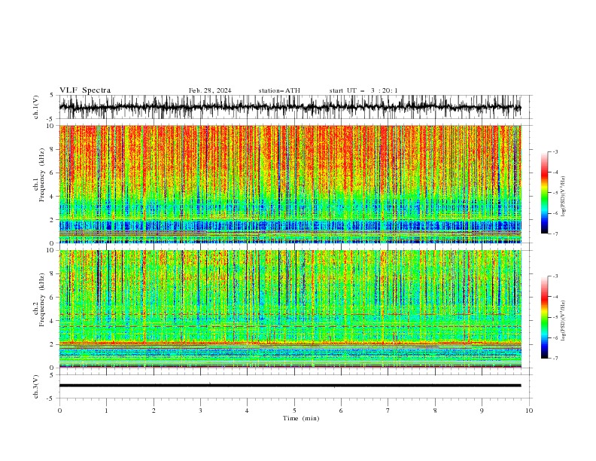Click the ch.2 spectrogram panel

pyautogui.click(x=290, y=309)
